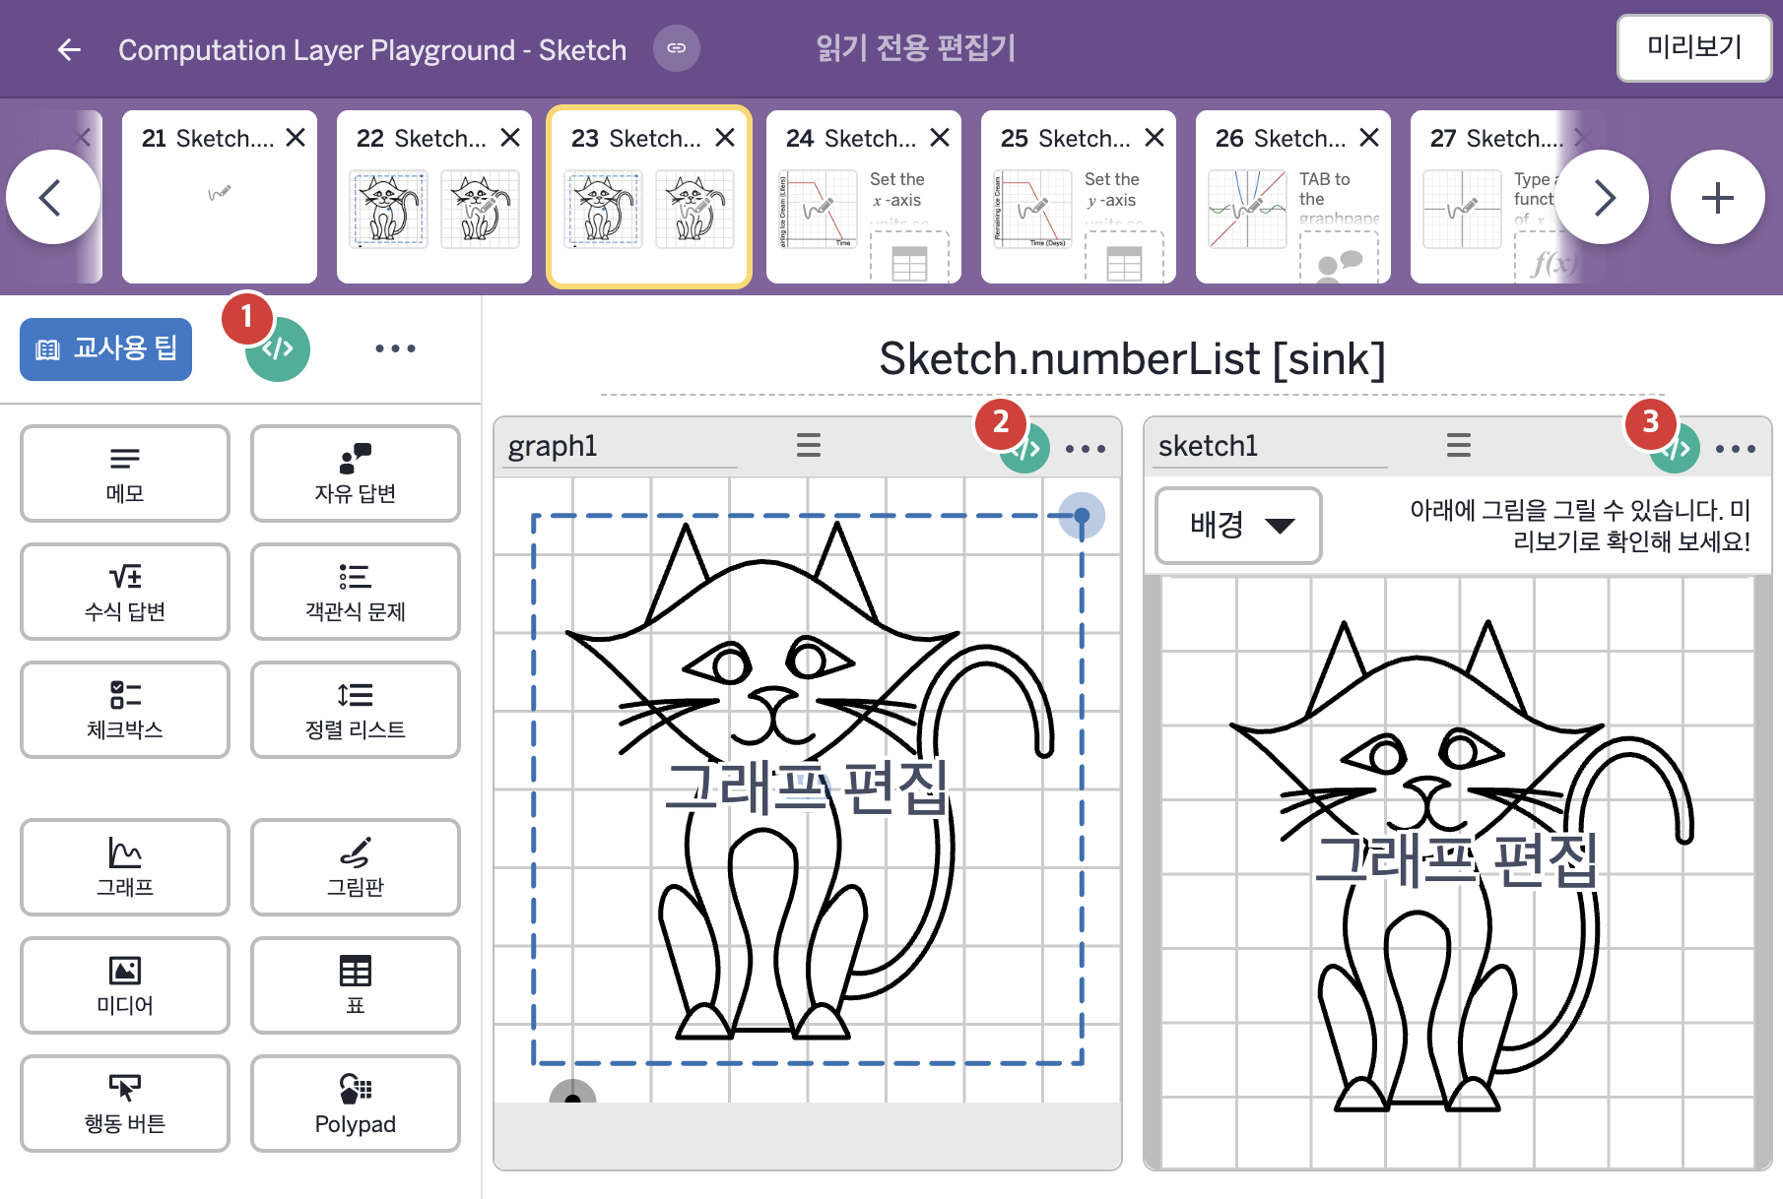Add a 그래프 graph component
The image size is (1783, 1199).
click(x=125, y=867)
